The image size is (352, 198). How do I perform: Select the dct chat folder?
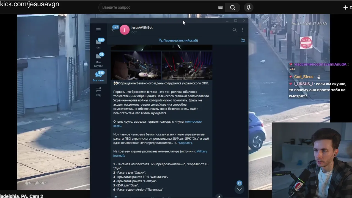point(98,43)
